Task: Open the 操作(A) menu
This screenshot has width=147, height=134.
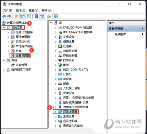Action: click(x=20, y=10)
